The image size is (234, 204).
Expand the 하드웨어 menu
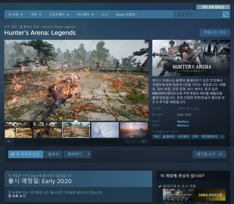click(x=85, y=14)
